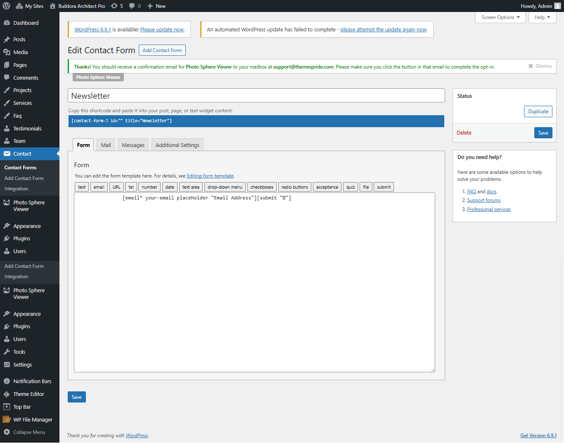Click the Newsletter form title field
564x443 pixels.
click(256, 95)
